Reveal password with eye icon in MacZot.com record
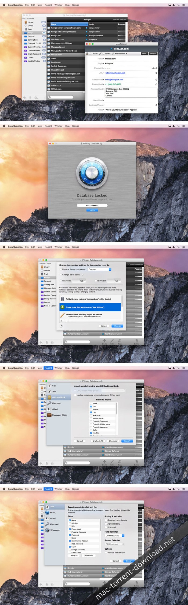The image size is (188, 605). pyautogui.click(x=153, y=68)
